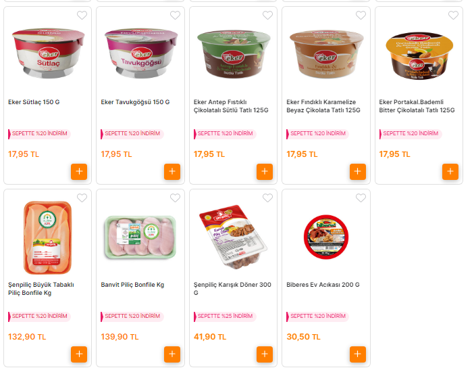Toggle favorite heart on Banvit Piliç Bonfile
The height and width of the screenshot is (370, 474).
tap(175, 198)
